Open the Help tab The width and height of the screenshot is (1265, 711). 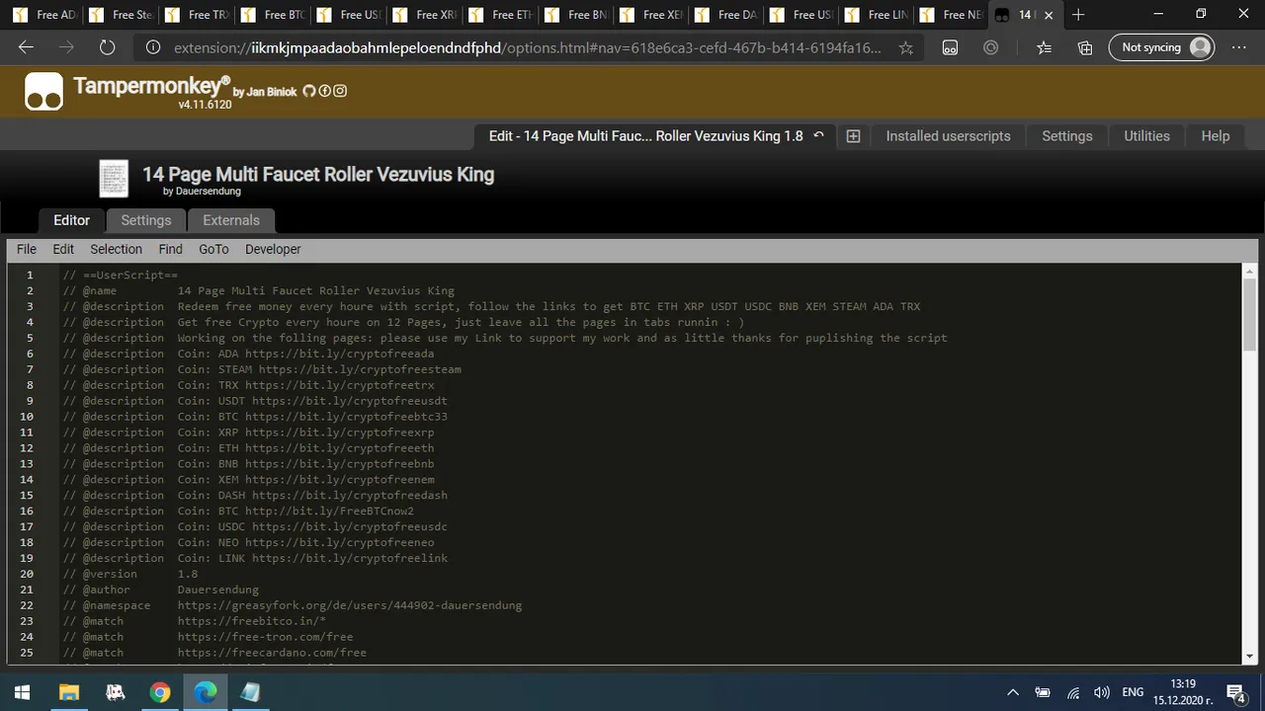coord(1215,136)
